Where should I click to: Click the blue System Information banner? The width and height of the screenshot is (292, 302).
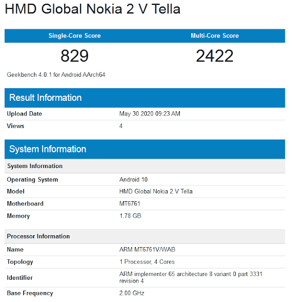point(145,149)
